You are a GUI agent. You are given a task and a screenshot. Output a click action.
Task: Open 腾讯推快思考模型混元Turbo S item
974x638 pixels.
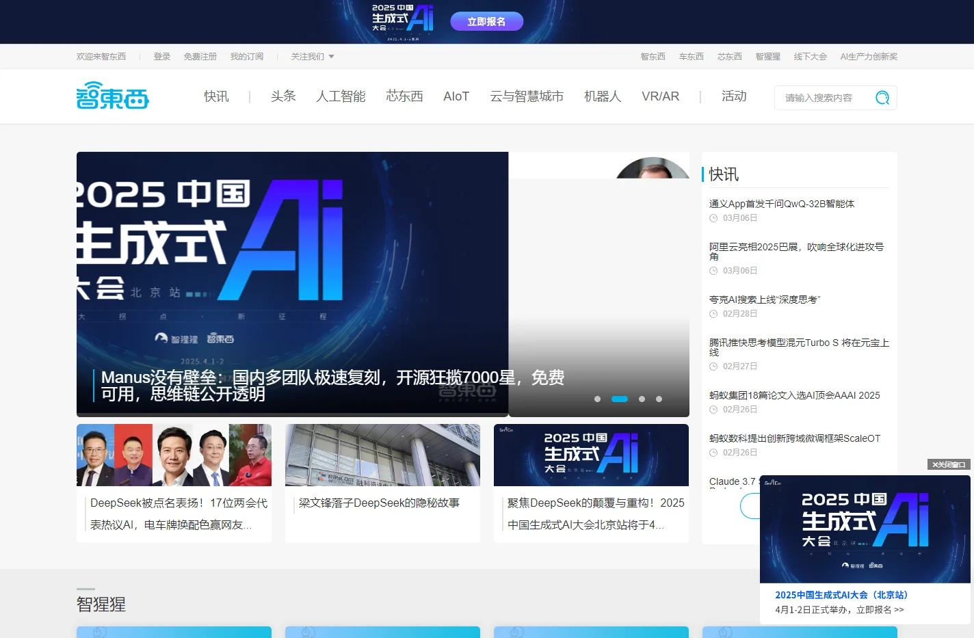pyautogui.click(x=799, y=347)
